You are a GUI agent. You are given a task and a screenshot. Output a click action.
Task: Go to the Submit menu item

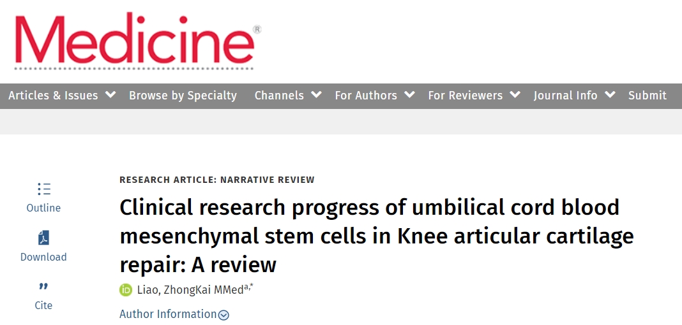click(647, 96)
